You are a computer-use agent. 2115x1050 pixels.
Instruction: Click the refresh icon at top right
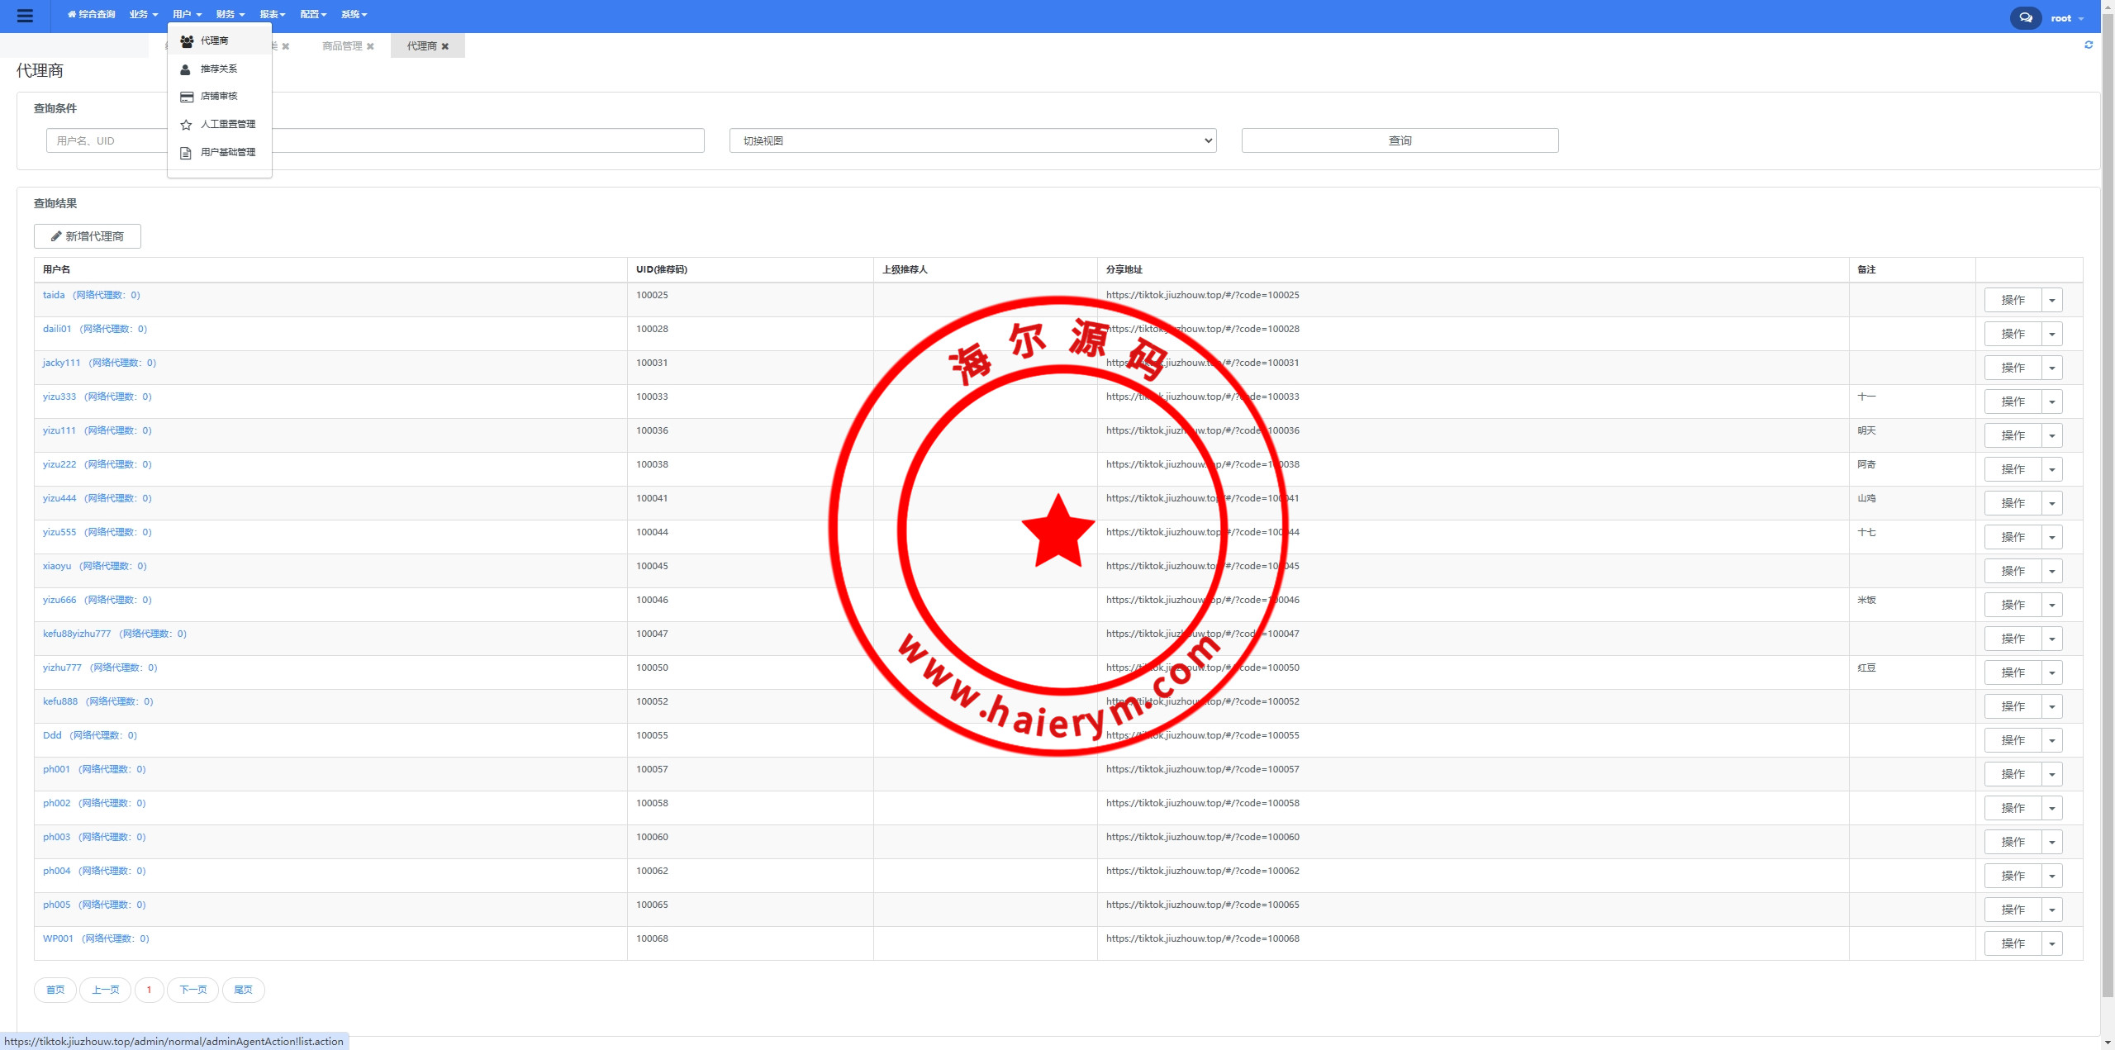click(x=2088, y=45)
